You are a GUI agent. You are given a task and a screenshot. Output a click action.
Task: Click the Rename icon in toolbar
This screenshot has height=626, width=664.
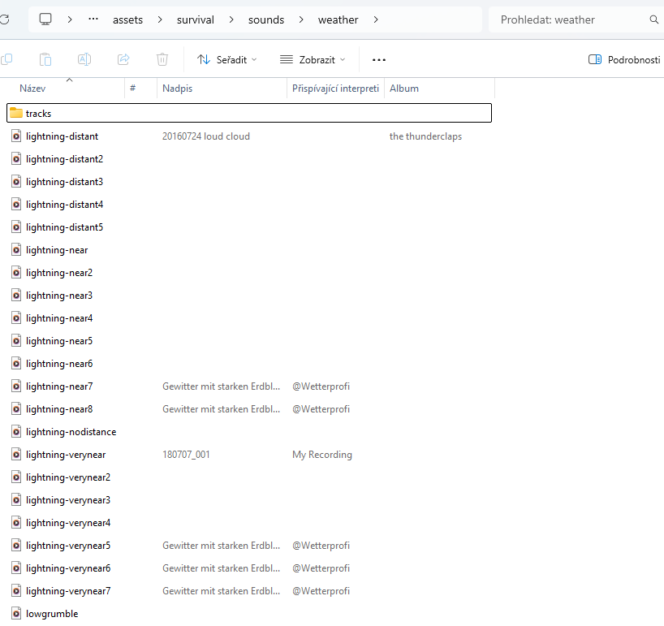click(84, 59)
